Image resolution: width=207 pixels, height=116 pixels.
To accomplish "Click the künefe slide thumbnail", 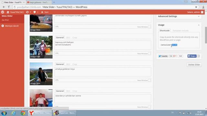I will (41, 23).
